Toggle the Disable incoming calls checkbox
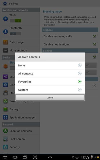This screenshot has width=100, height=160. (x=94, y=36)
